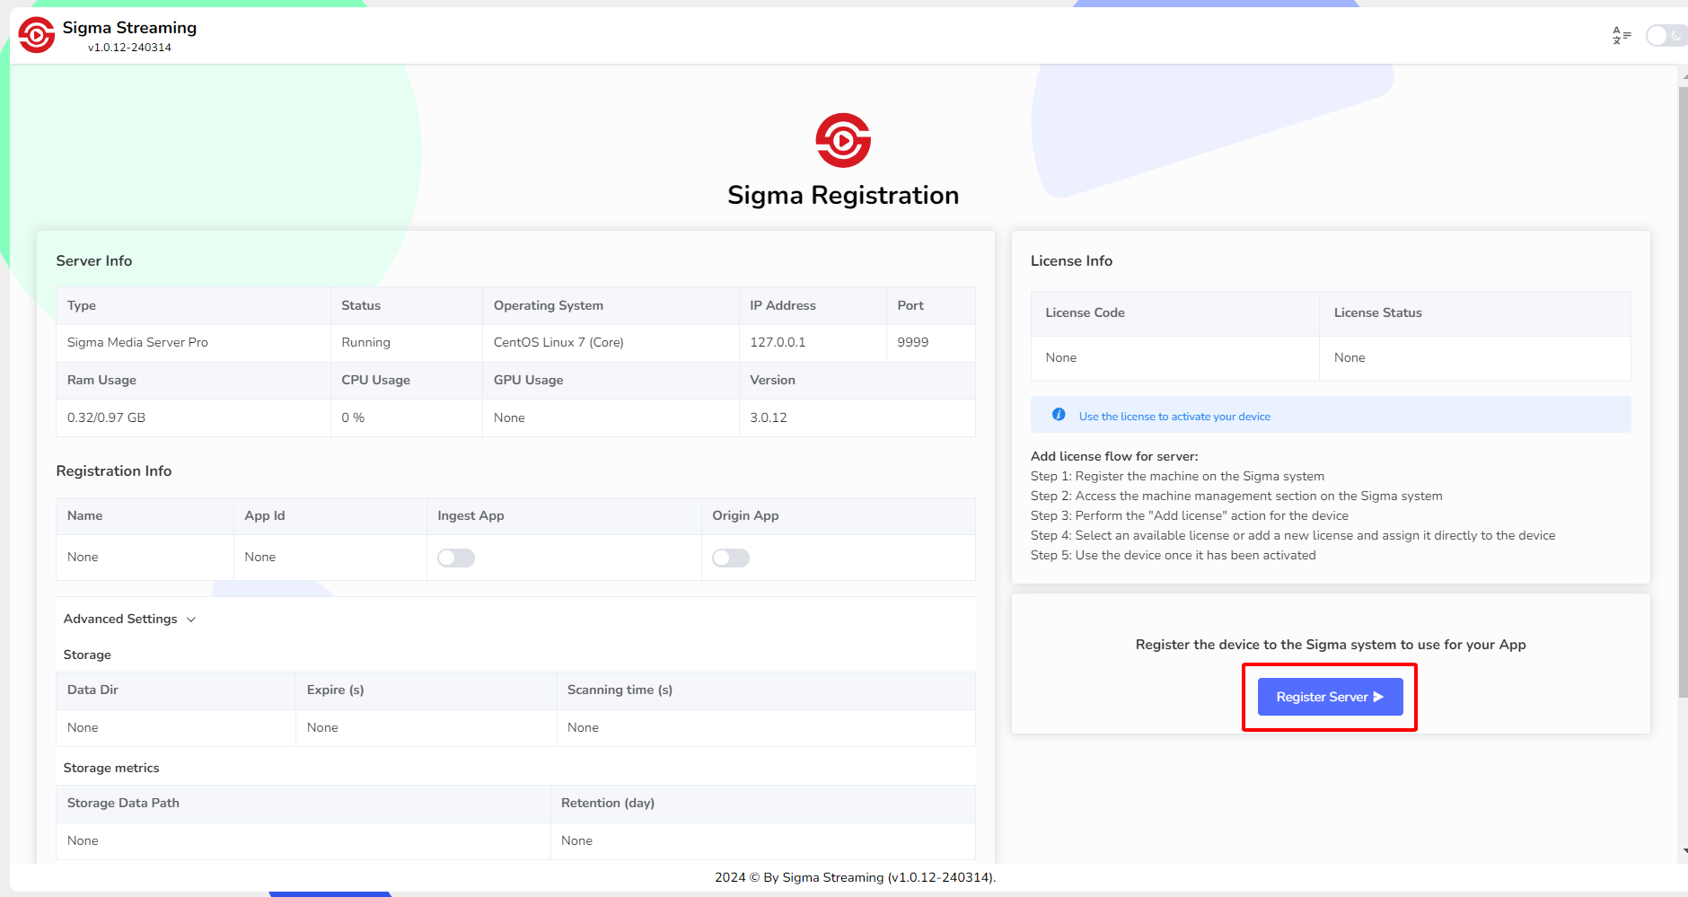Click "Use the license to activate your device"

(x=1174, y=417)
